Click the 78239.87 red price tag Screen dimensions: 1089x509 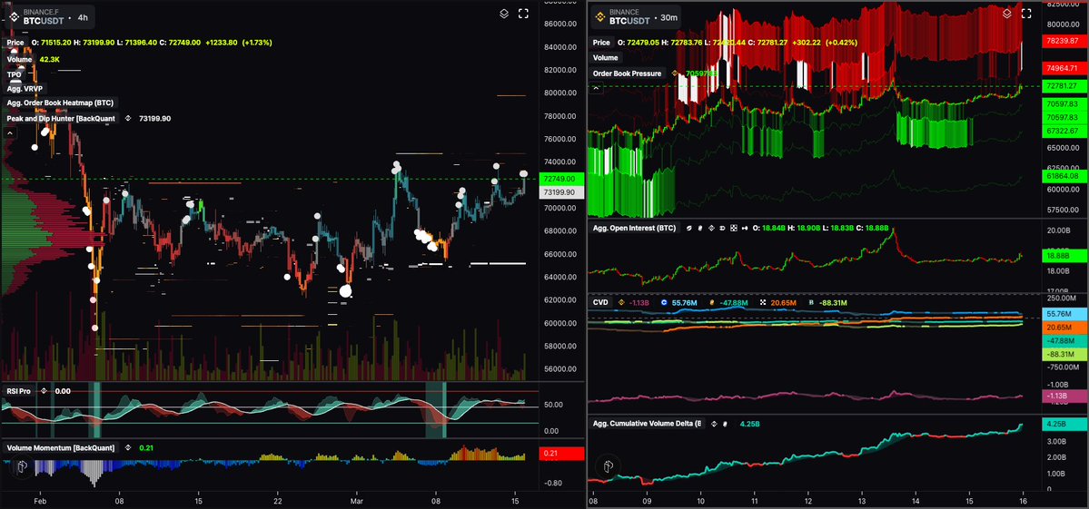pos(1064,41)
